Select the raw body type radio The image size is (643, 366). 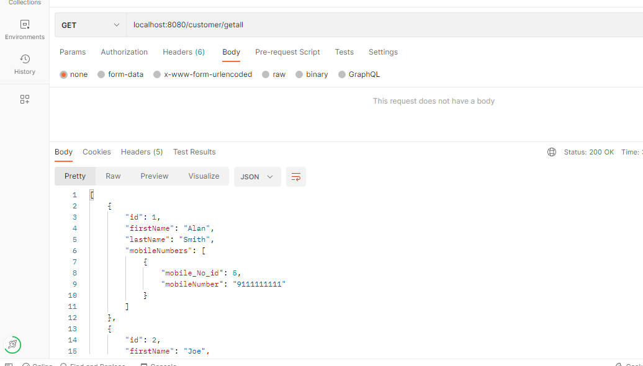click(x=265, y=74)
